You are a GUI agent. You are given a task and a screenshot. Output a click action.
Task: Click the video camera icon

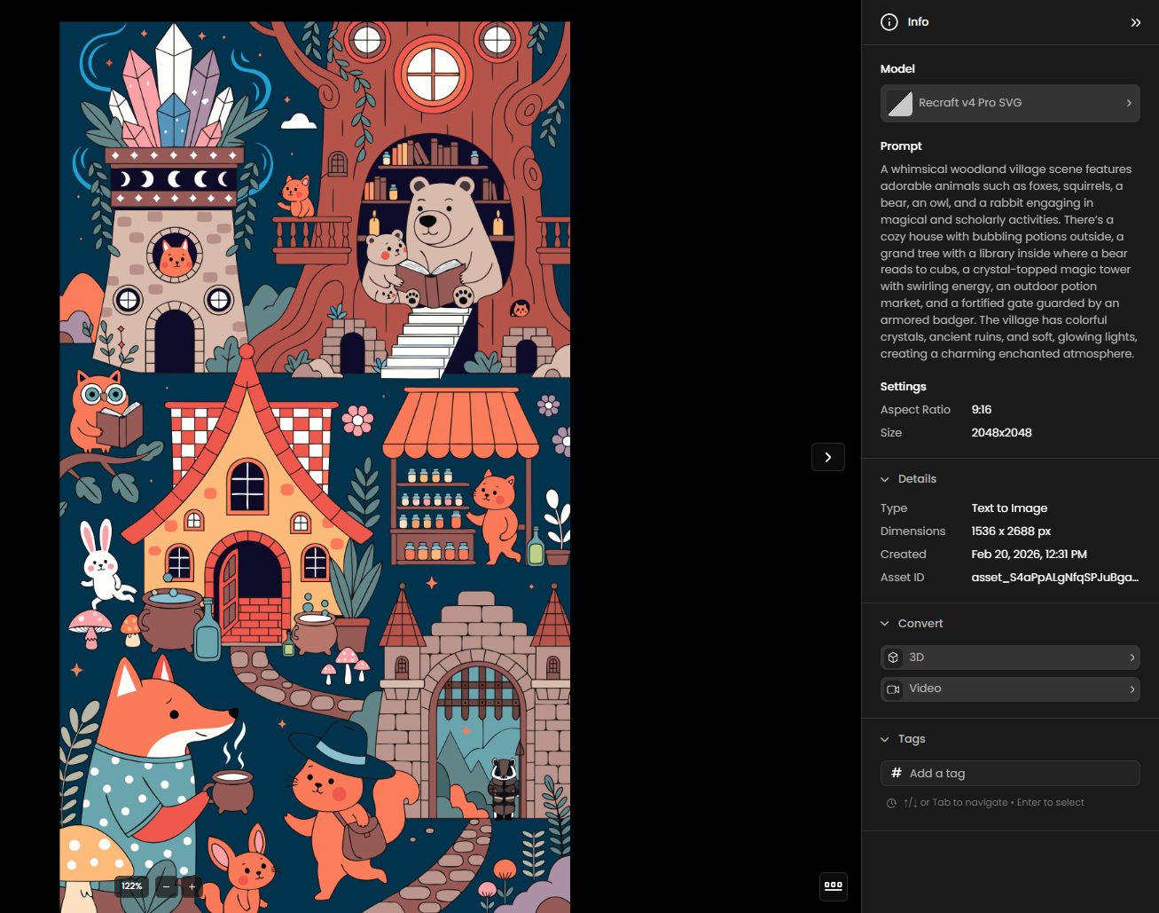[x=894, y=689]
